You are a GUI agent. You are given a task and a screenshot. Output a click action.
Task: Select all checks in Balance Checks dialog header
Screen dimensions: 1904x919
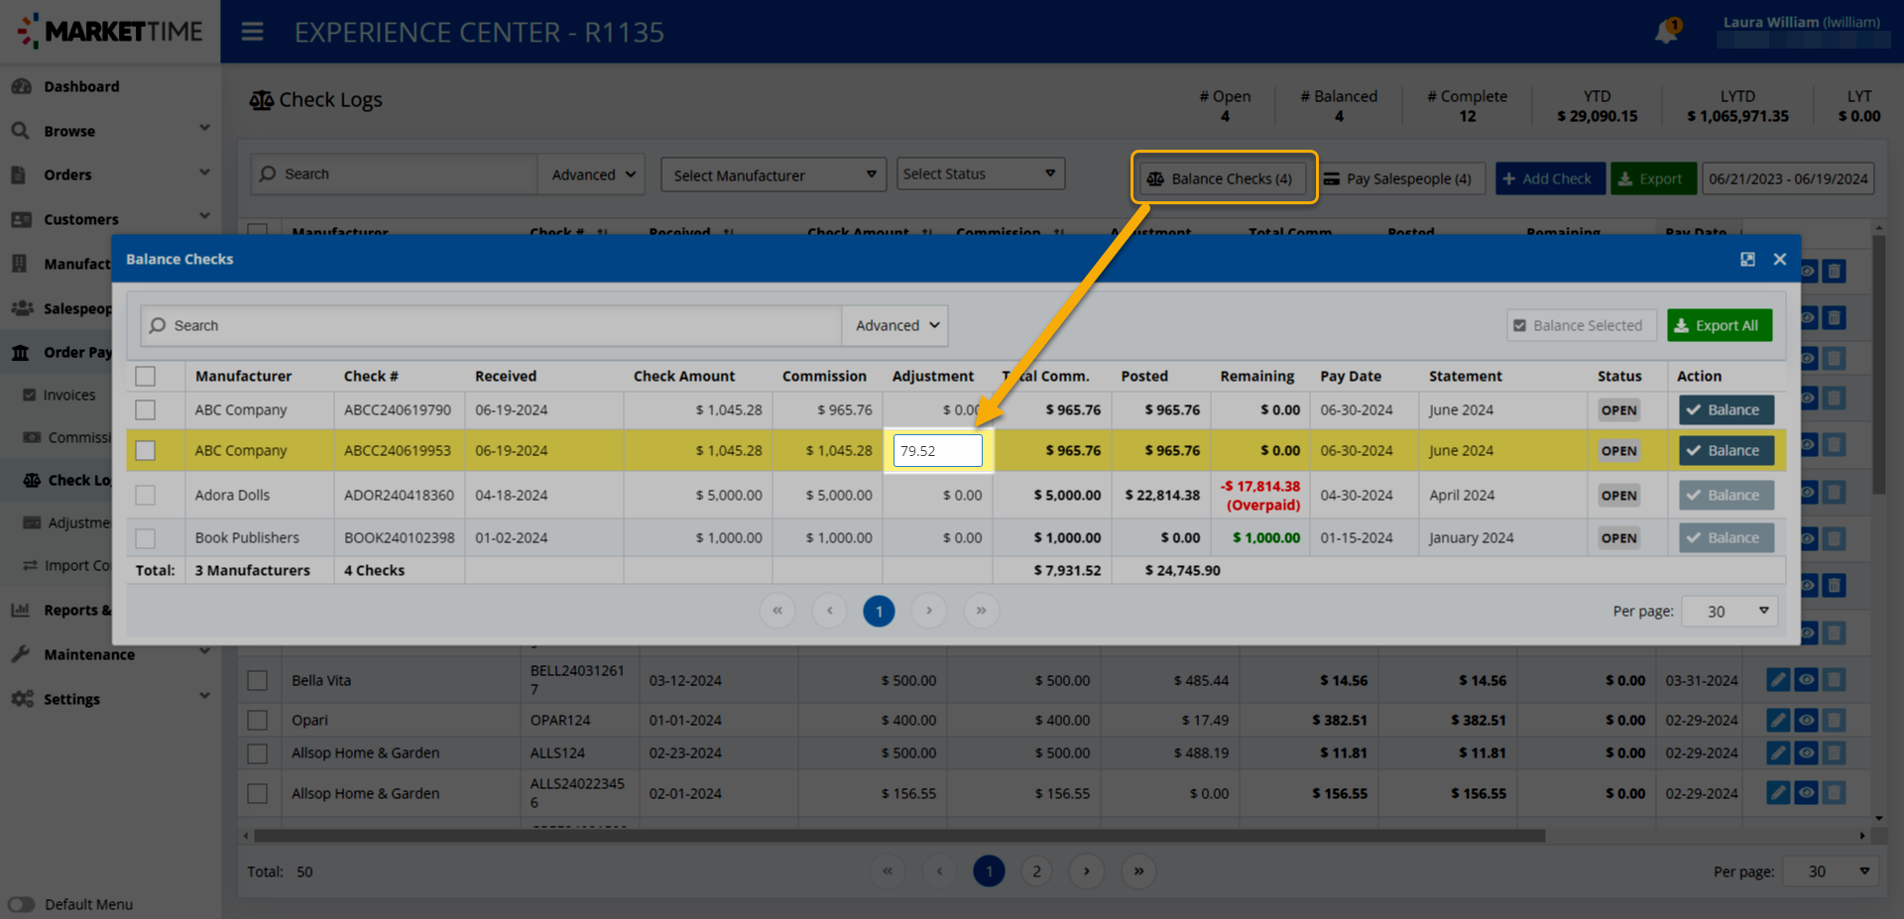pos(146,377)
